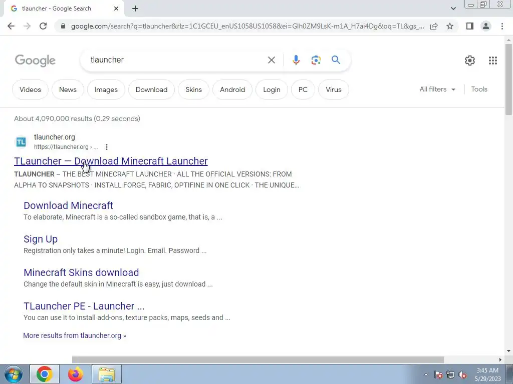
Task: Click the browser forward arrow
Action: [x=27, y=26]
